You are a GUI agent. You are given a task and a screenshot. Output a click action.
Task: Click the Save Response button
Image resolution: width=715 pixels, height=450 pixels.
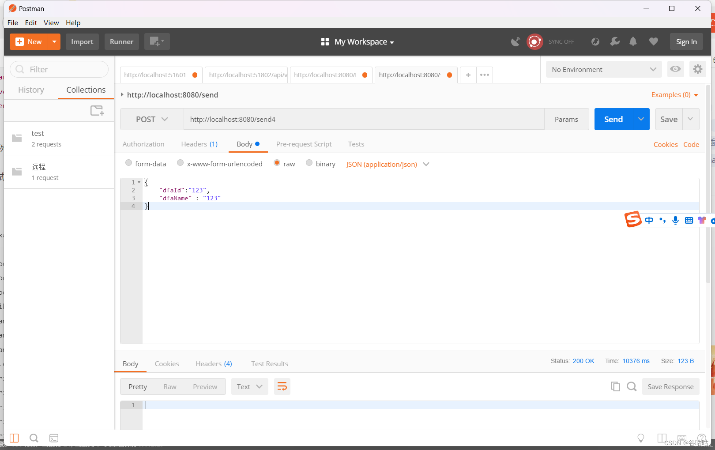point(670,386)
